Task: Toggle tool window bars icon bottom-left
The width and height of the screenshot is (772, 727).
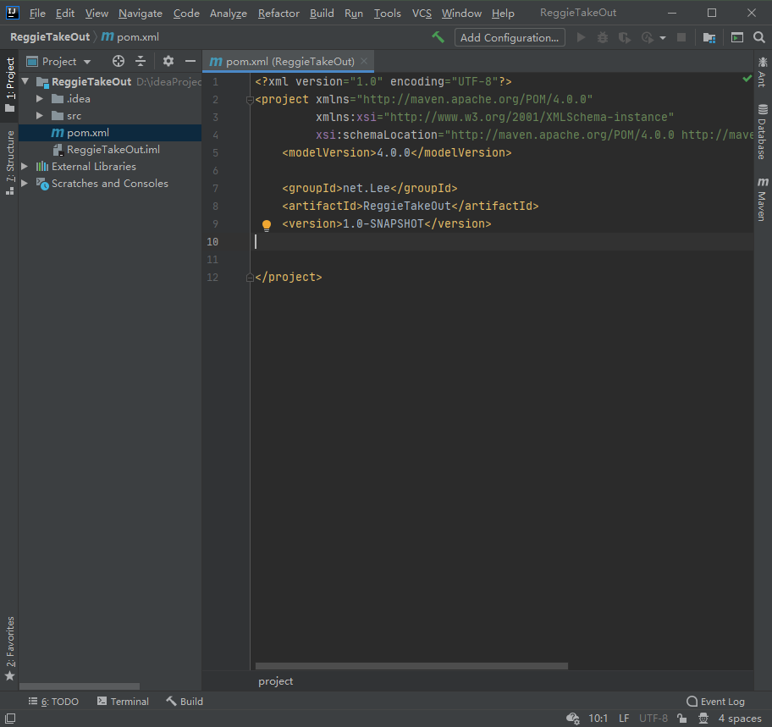Action: pos(10,719)
